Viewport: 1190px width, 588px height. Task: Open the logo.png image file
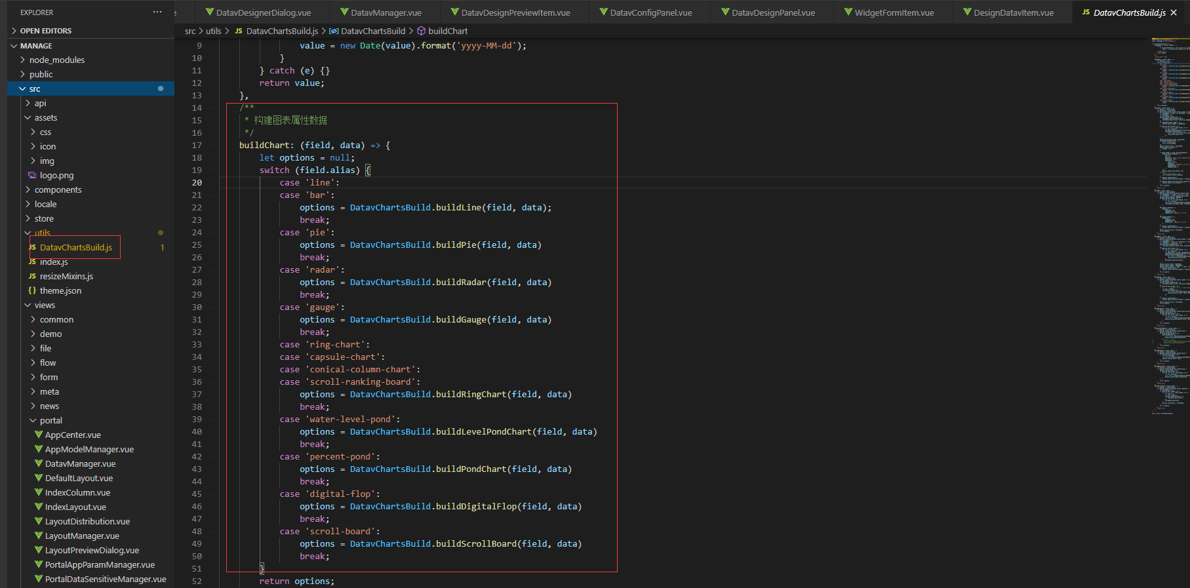[56, 175]
